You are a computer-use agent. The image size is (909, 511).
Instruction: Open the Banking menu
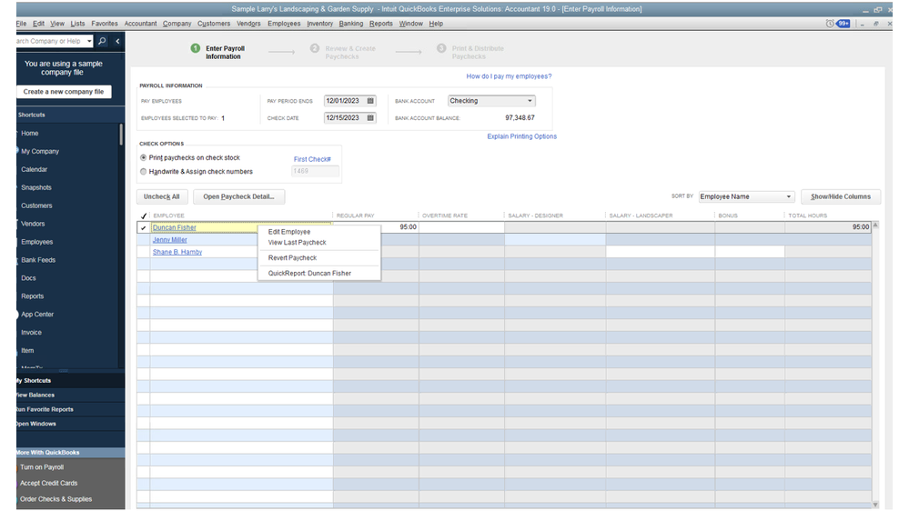click(350, 24)
